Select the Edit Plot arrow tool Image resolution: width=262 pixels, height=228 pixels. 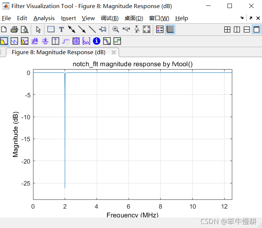pyautogui.click(x=39, y=29)
